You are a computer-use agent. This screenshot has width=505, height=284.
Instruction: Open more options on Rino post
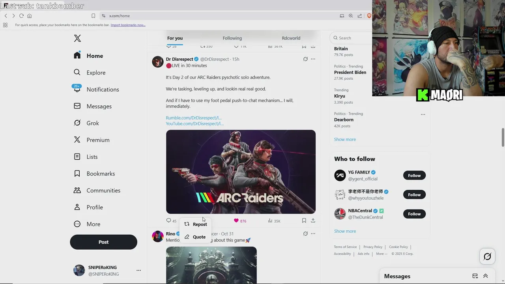(x=313, y=234)
